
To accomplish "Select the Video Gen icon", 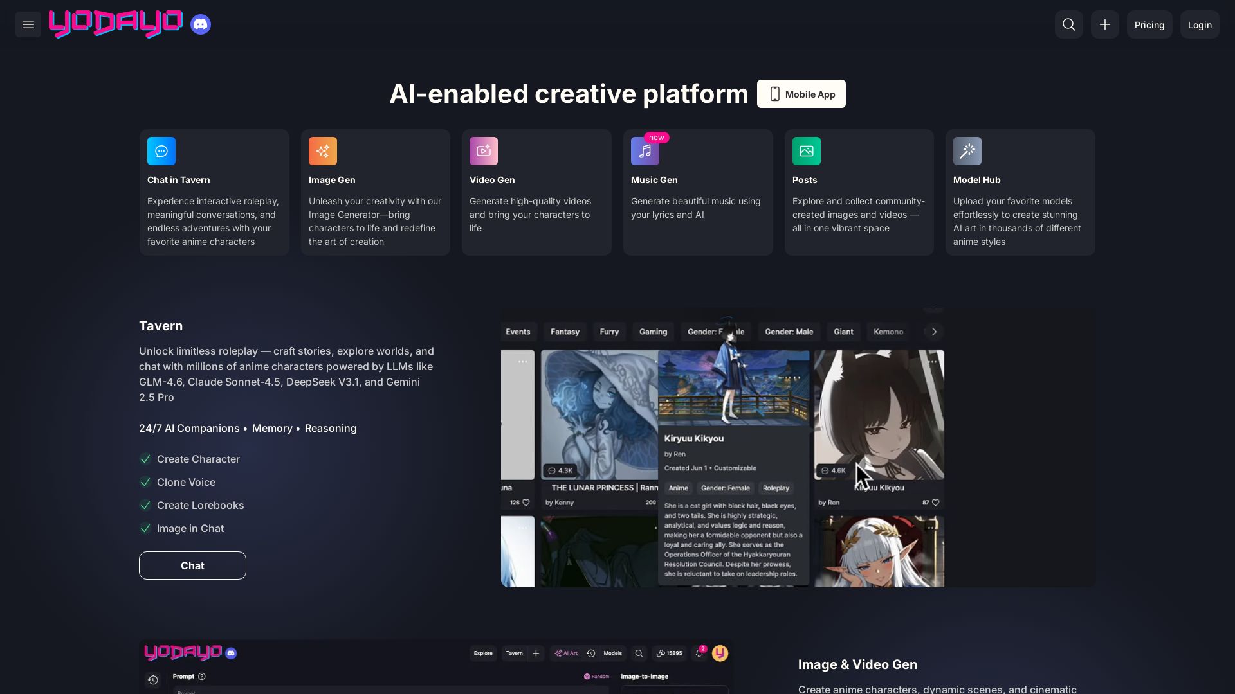I will pos(484,151).
